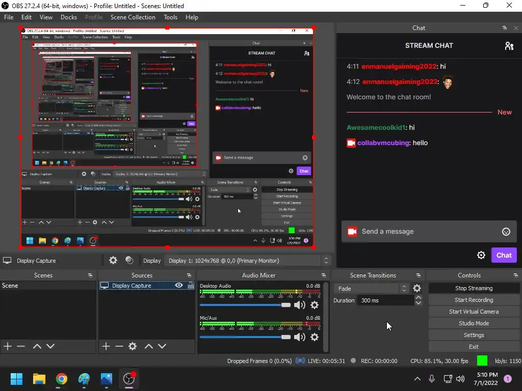This screenshot has height=391, width=522.
Task: Pop out the Audio Mixer dock
Action: tap(323, 275)
